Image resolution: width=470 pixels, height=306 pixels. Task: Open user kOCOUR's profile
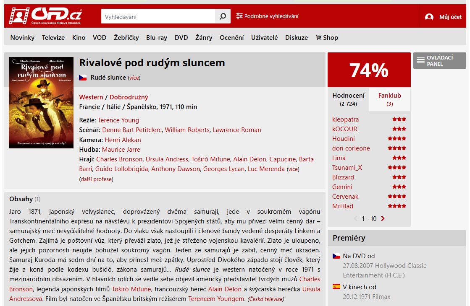[345, 129]
